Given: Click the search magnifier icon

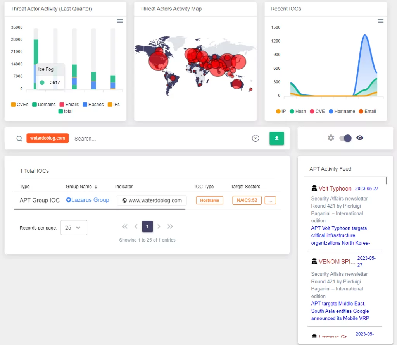Looking at the screenshot, I should click(19, 138).
